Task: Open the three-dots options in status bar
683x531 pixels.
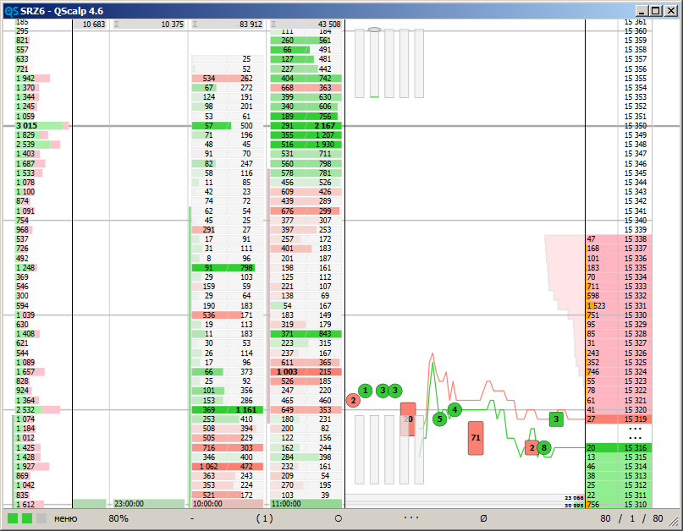Action: [x=411, y=517]
